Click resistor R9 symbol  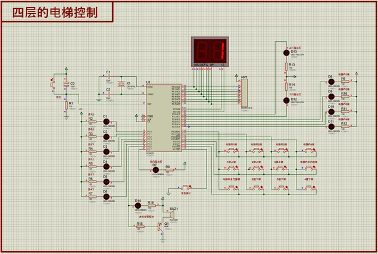pyautogui.click(x=345, y=82)
